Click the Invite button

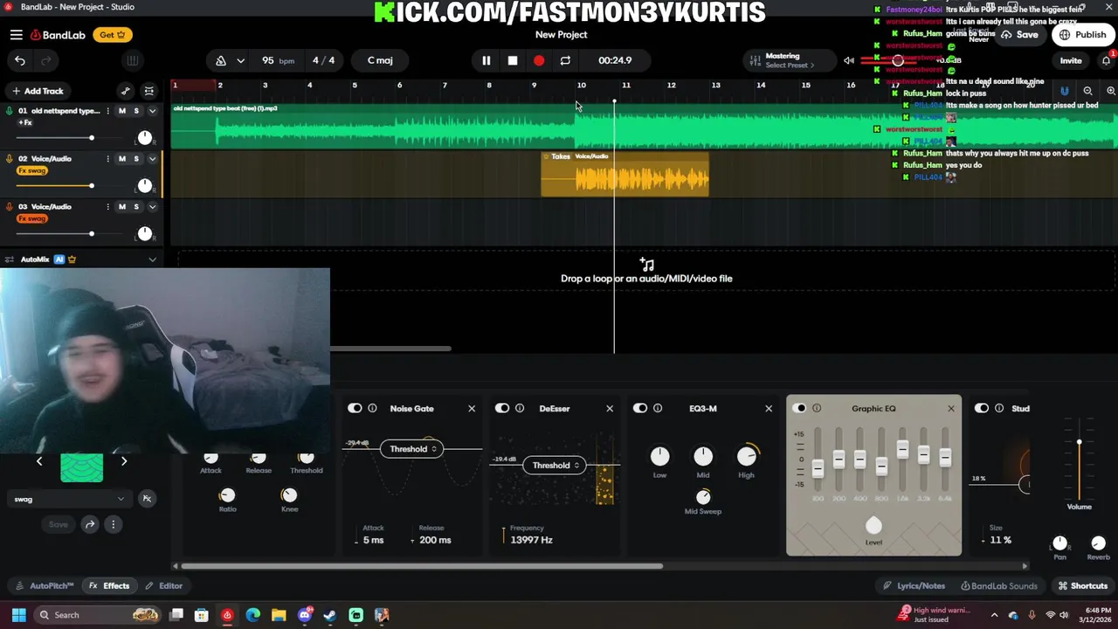1071,60
